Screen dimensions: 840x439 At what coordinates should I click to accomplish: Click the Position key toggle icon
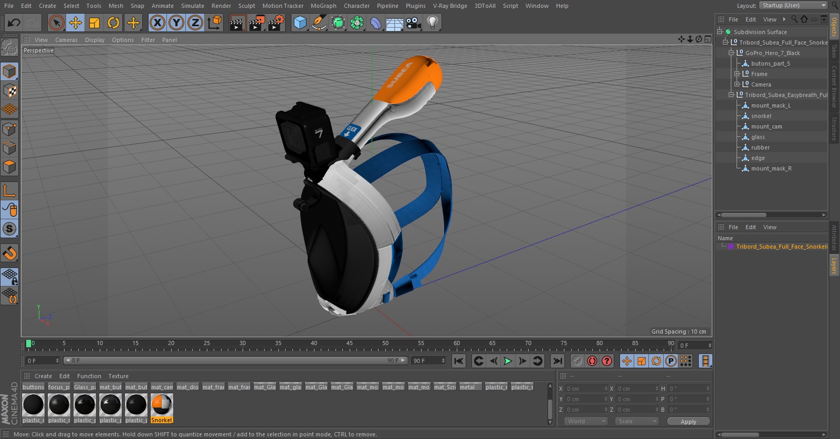pyautogui.click(x=627, y=361)
